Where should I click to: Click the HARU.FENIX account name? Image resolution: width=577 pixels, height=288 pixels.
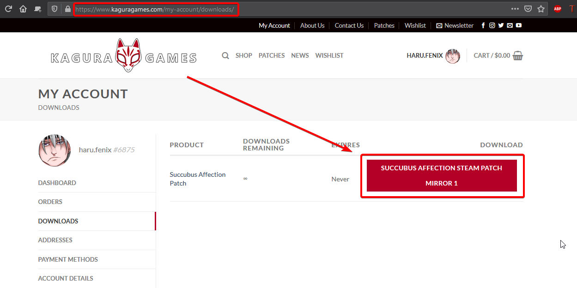click(x=425, y=55)
